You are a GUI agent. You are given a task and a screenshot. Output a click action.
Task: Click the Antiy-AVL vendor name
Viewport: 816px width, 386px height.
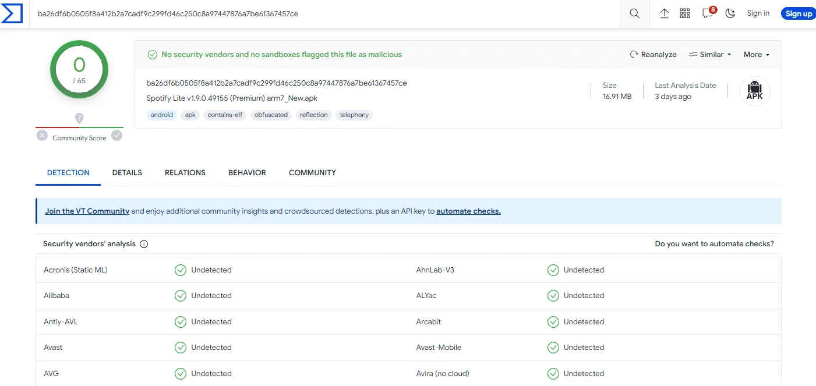click(61, 322)
